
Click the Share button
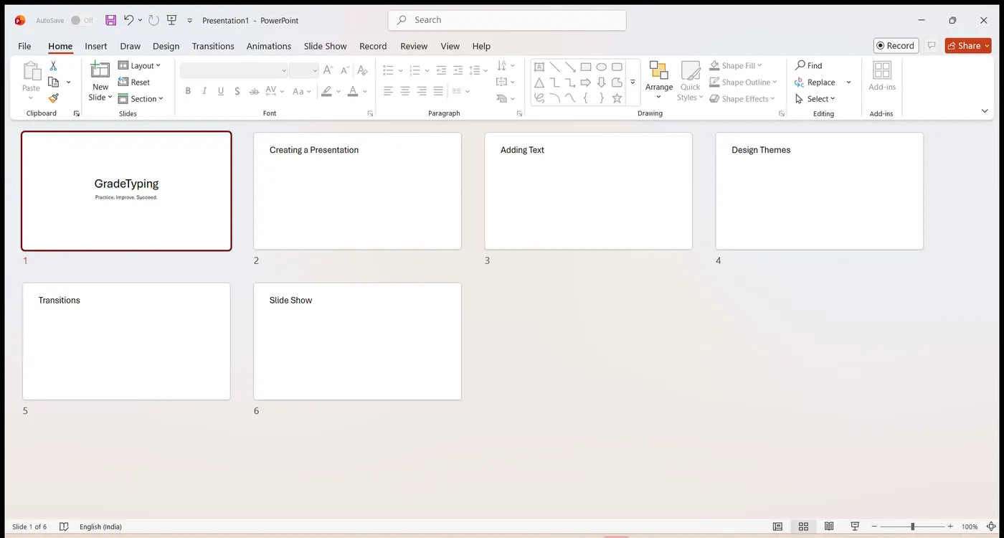(x=968, y=45)
